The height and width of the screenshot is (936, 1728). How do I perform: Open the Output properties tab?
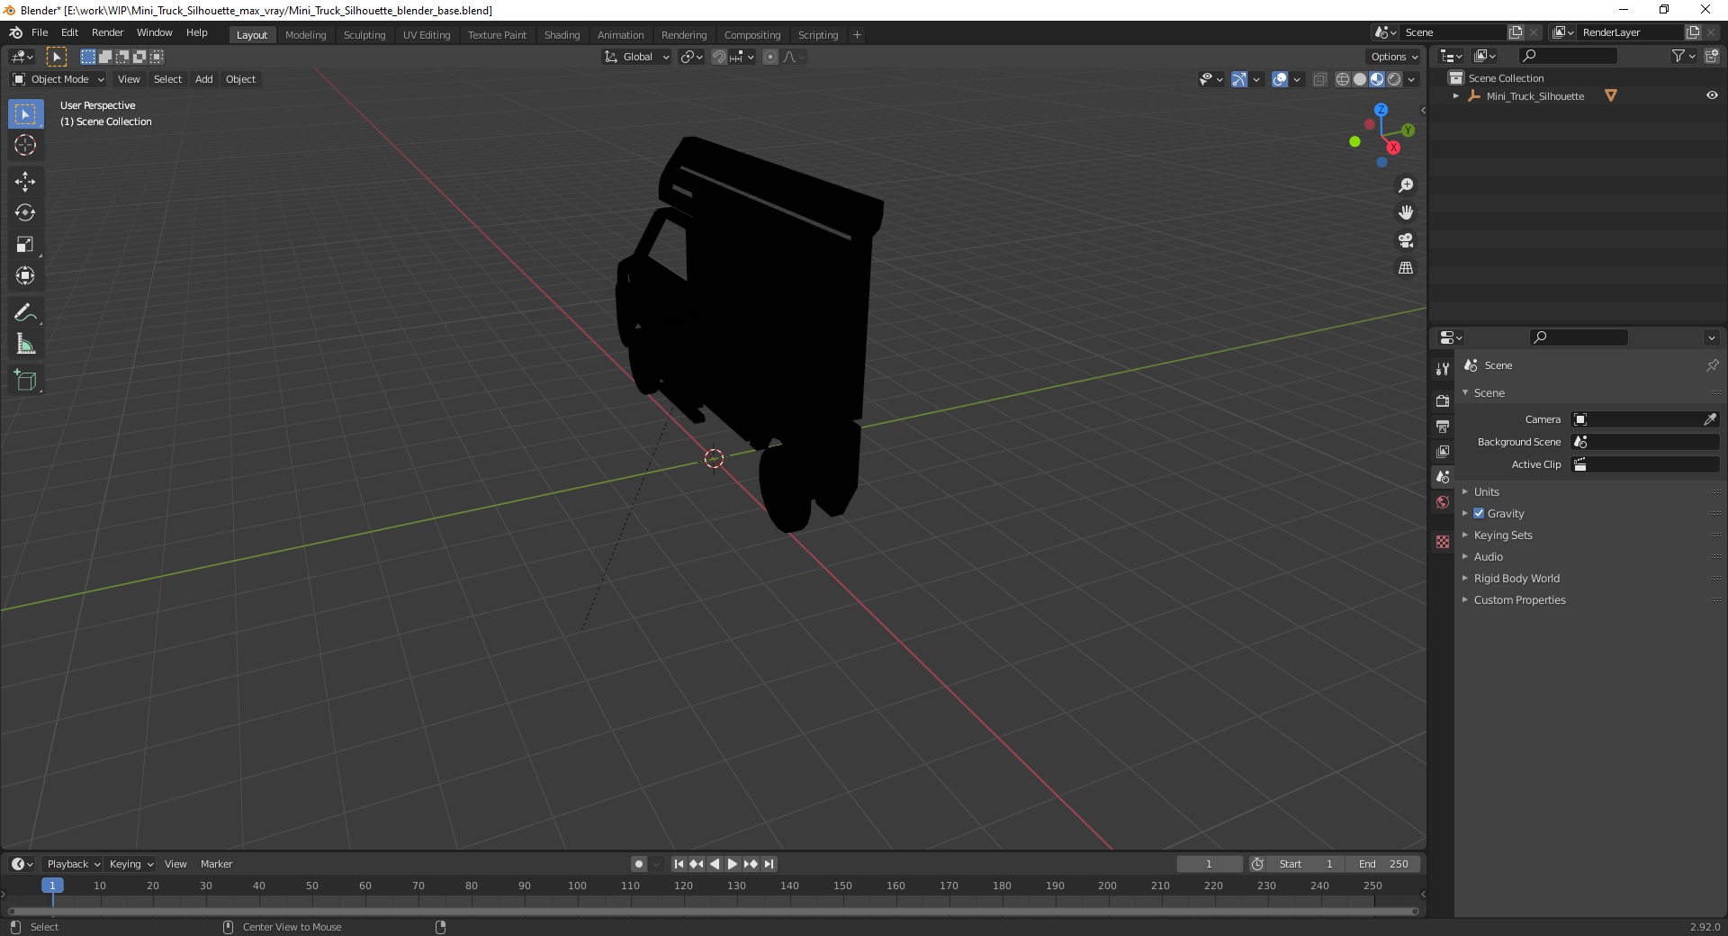[1443, 426]
